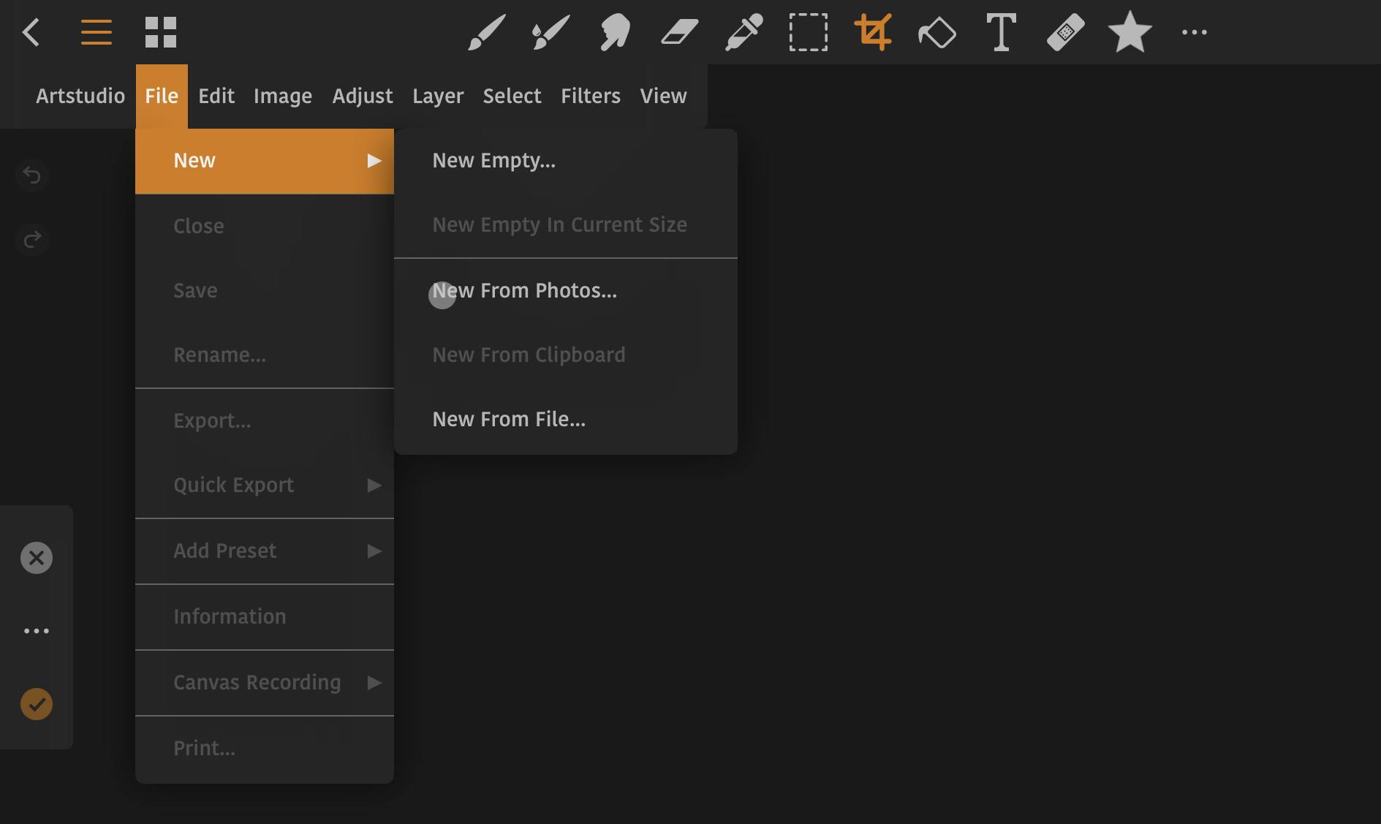Select the Eraser tool
Screen dimensions: 1381x824
pyautogui.click(x=679, y=33)
